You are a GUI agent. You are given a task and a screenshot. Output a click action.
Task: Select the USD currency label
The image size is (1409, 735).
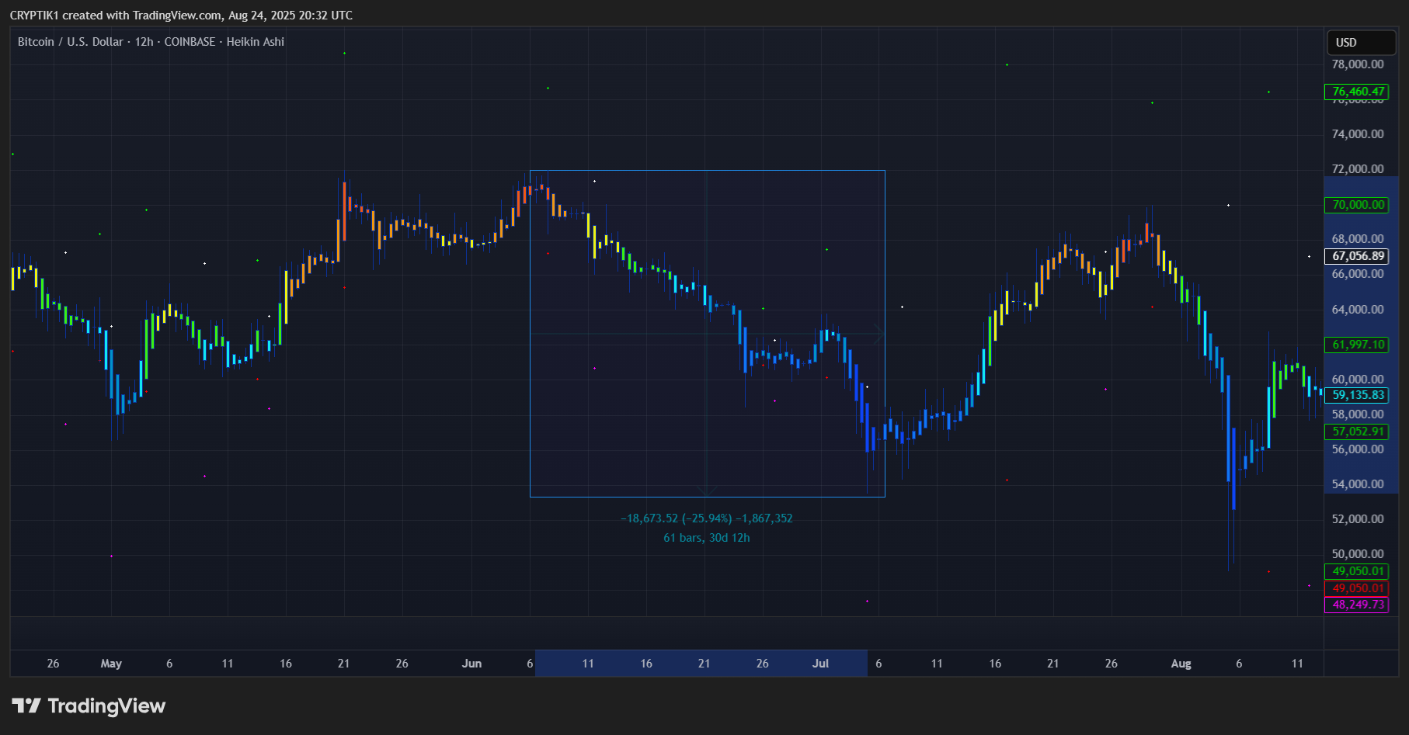(1361, 43)
